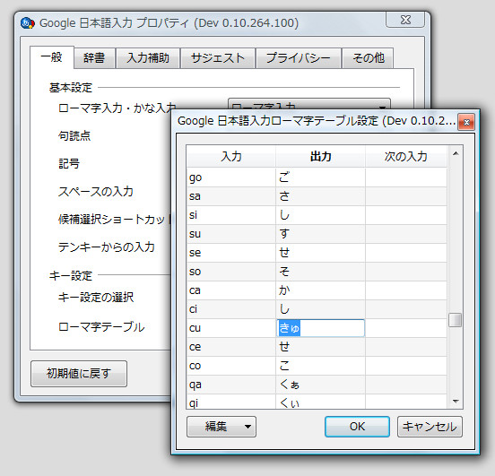The width and height of the screenshot is (495, 476).
Task: Select the 'se' input cell
Action: (x=231, y=253)
